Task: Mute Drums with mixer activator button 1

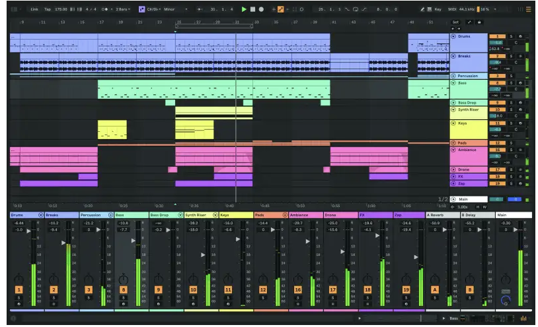Action: (19, 289)
